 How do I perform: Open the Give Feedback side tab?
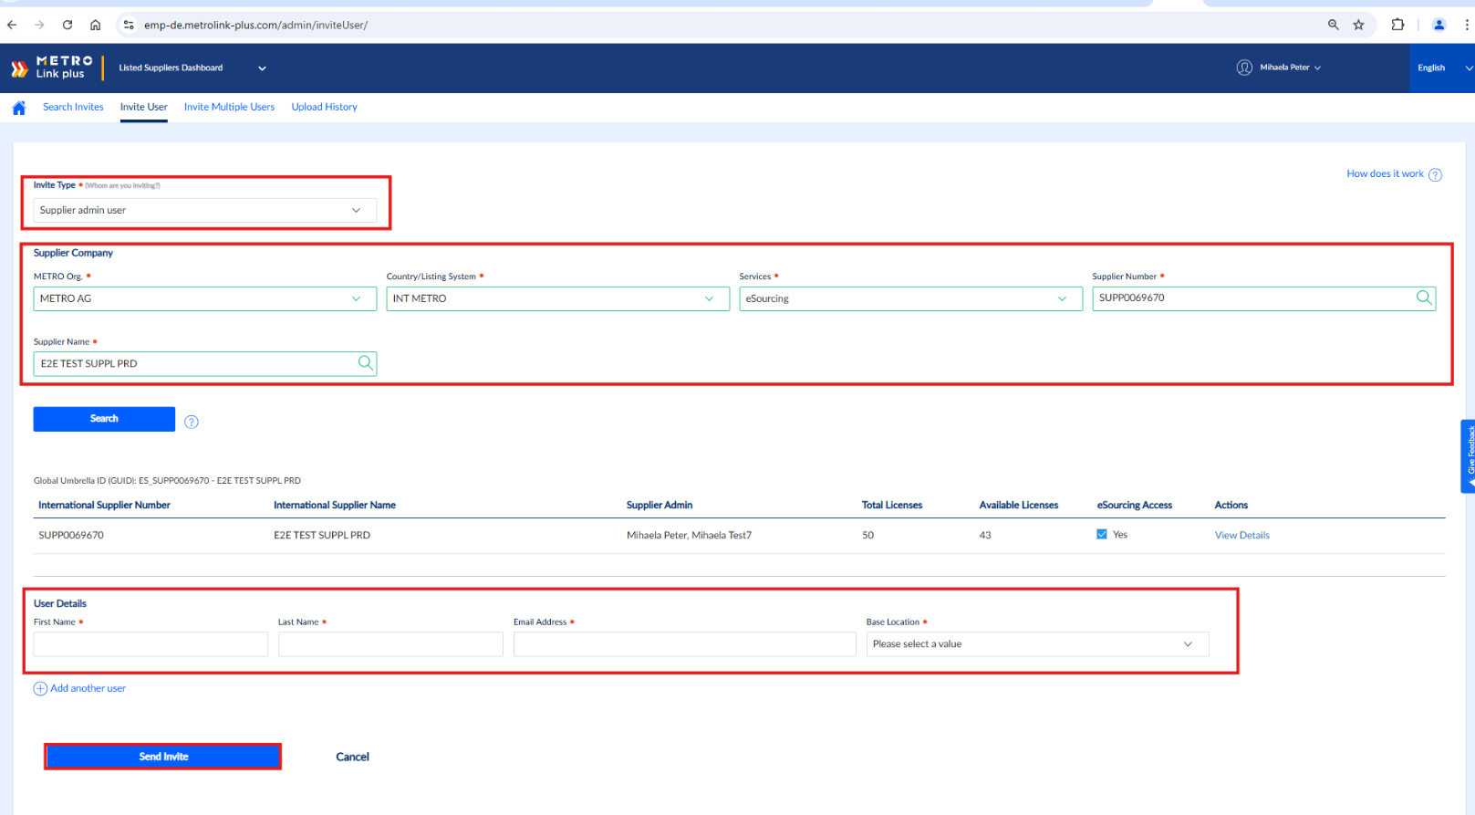pyautogui.click(x=1469, y=455)
